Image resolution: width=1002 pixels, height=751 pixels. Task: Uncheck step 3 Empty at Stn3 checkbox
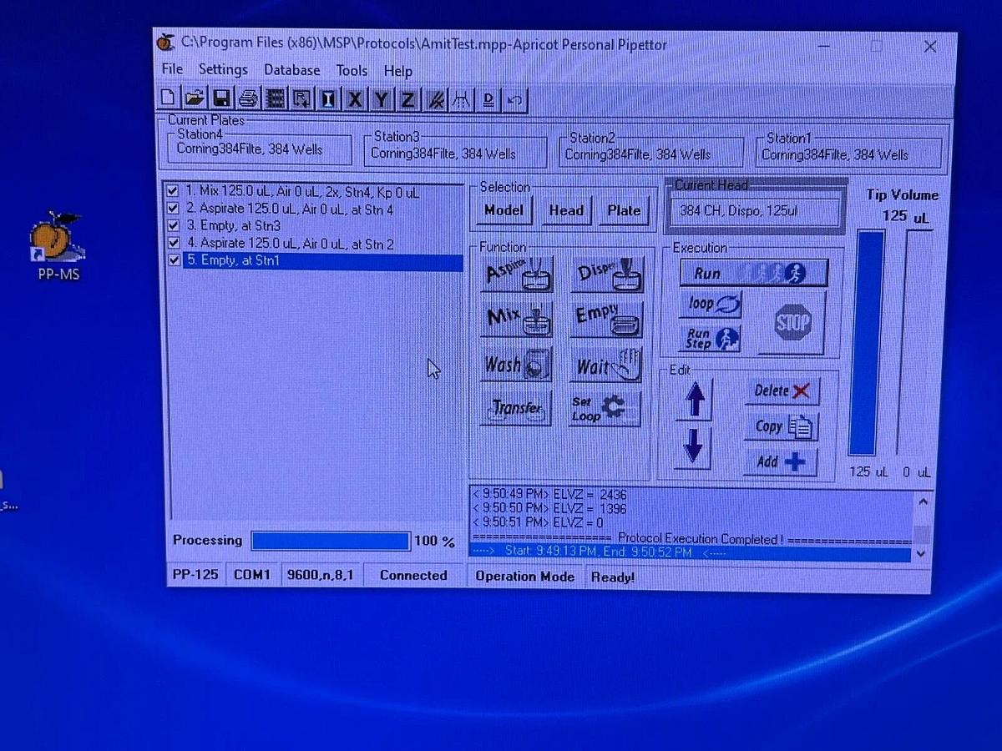[x=173, y=226]
